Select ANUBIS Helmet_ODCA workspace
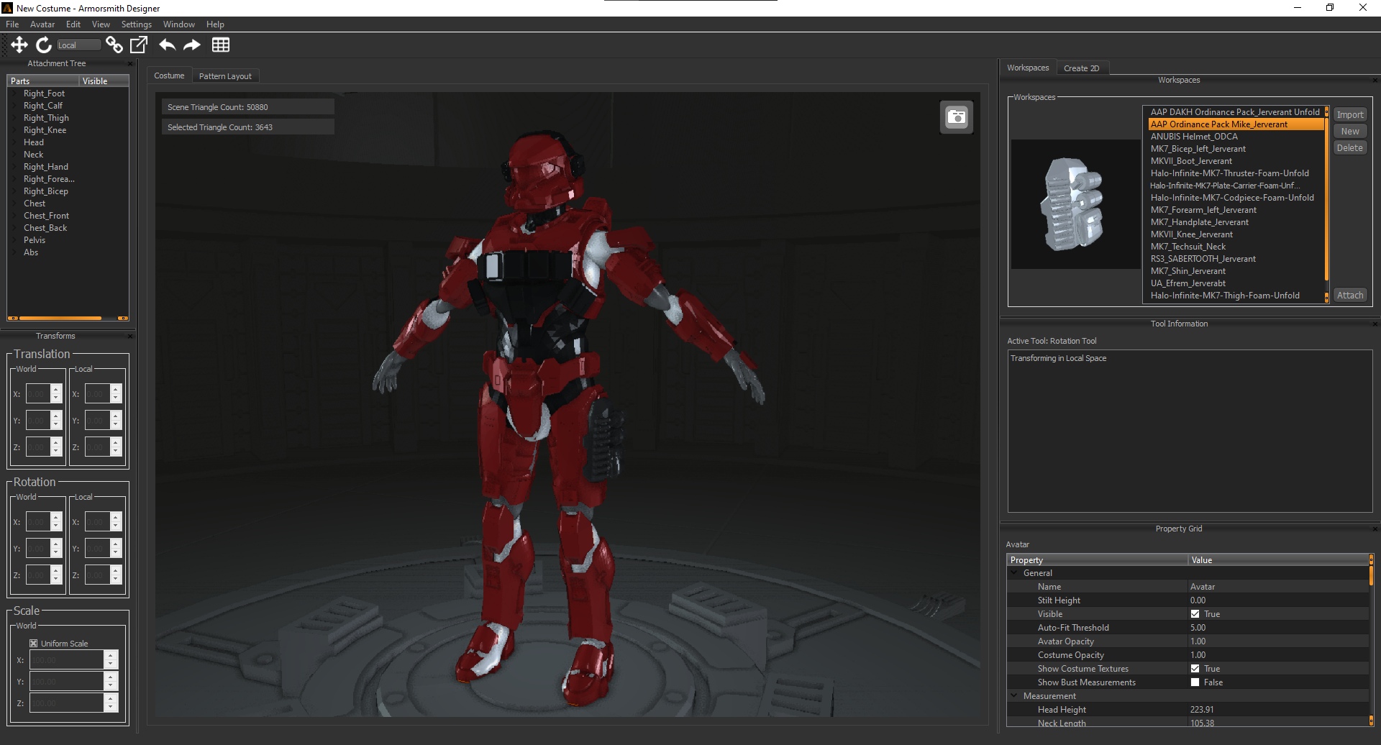 1194,137
